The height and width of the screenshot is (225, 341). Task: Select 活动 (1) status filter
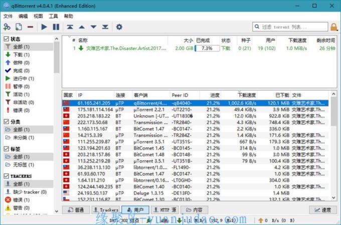[x=29, y=94]
